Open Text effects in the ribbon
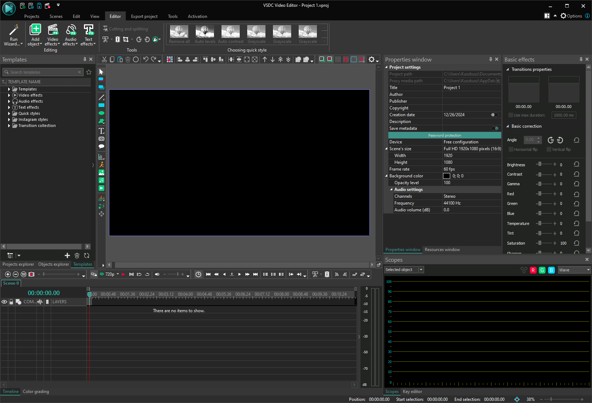Image resolution: width=592 pixels, height=403 pixels. (88, 35)
